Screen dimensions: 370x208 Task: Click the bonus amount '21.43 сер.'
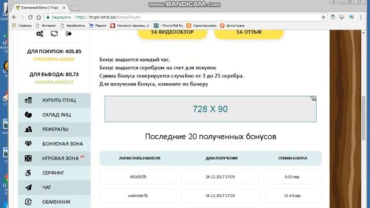click(293, 196)
